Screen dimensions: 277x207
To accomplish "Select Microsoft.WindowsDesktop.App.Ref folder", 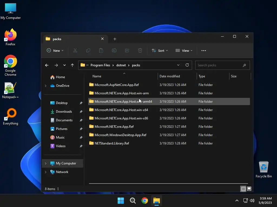I will coord(169,135).
